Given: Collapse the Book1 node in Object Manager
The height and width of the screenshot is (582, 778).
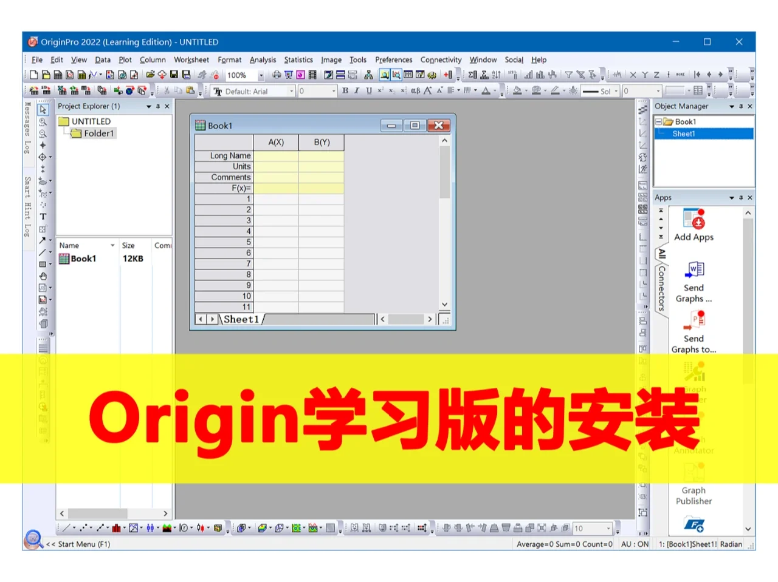Looking at the screenshot, I should pos(658,122).
